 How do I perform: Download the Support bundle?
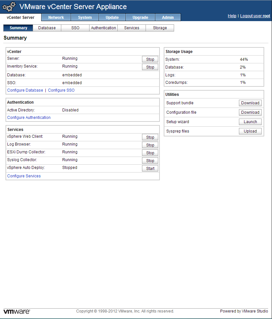[x=250, y=103]
